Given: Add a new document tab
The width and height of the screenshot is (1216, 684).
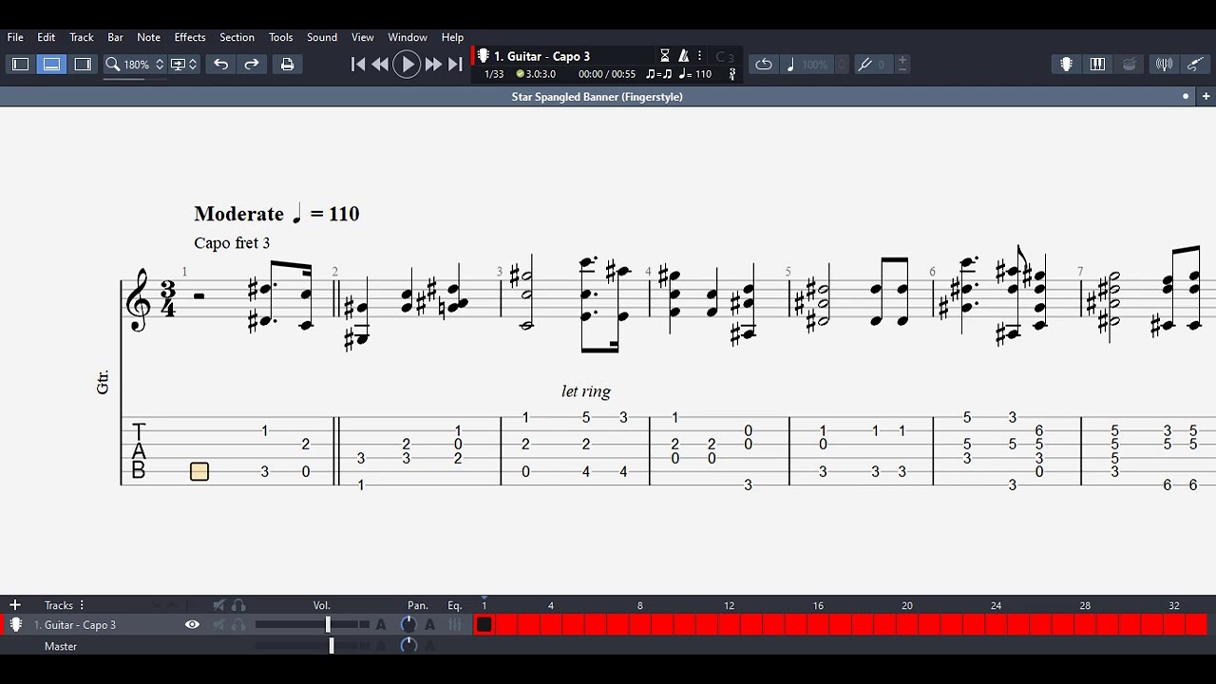Looking at the screenshot, I should [x=1206, y=96].
